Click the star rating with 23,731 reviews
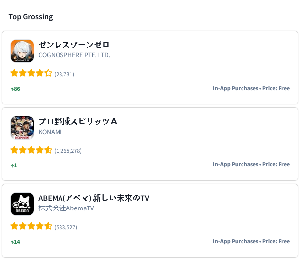Viewport: 302px width, 260px height. (x=31, y=73)
